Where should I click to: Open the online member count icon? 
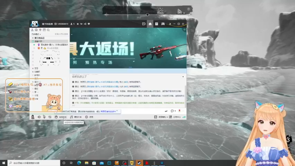pyautogui.click(x=72, y=24)
